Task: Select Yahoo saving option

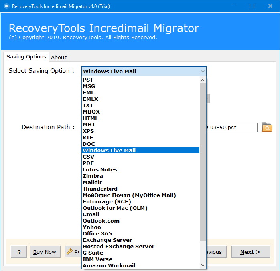Action: (x=140, y=227)
